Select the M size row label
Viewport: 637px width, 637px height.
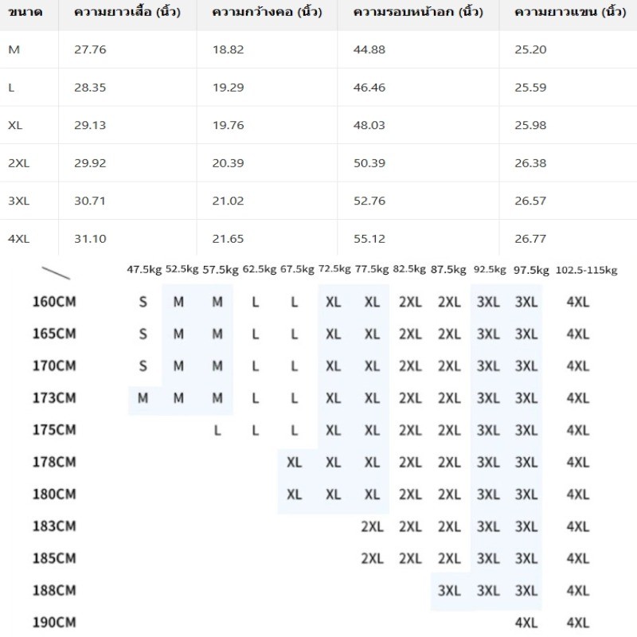(14, 49)
